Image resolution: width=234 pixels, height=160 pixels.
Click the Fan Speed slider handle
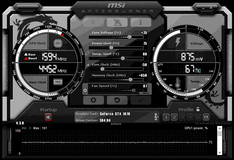(x=133, y=90)
